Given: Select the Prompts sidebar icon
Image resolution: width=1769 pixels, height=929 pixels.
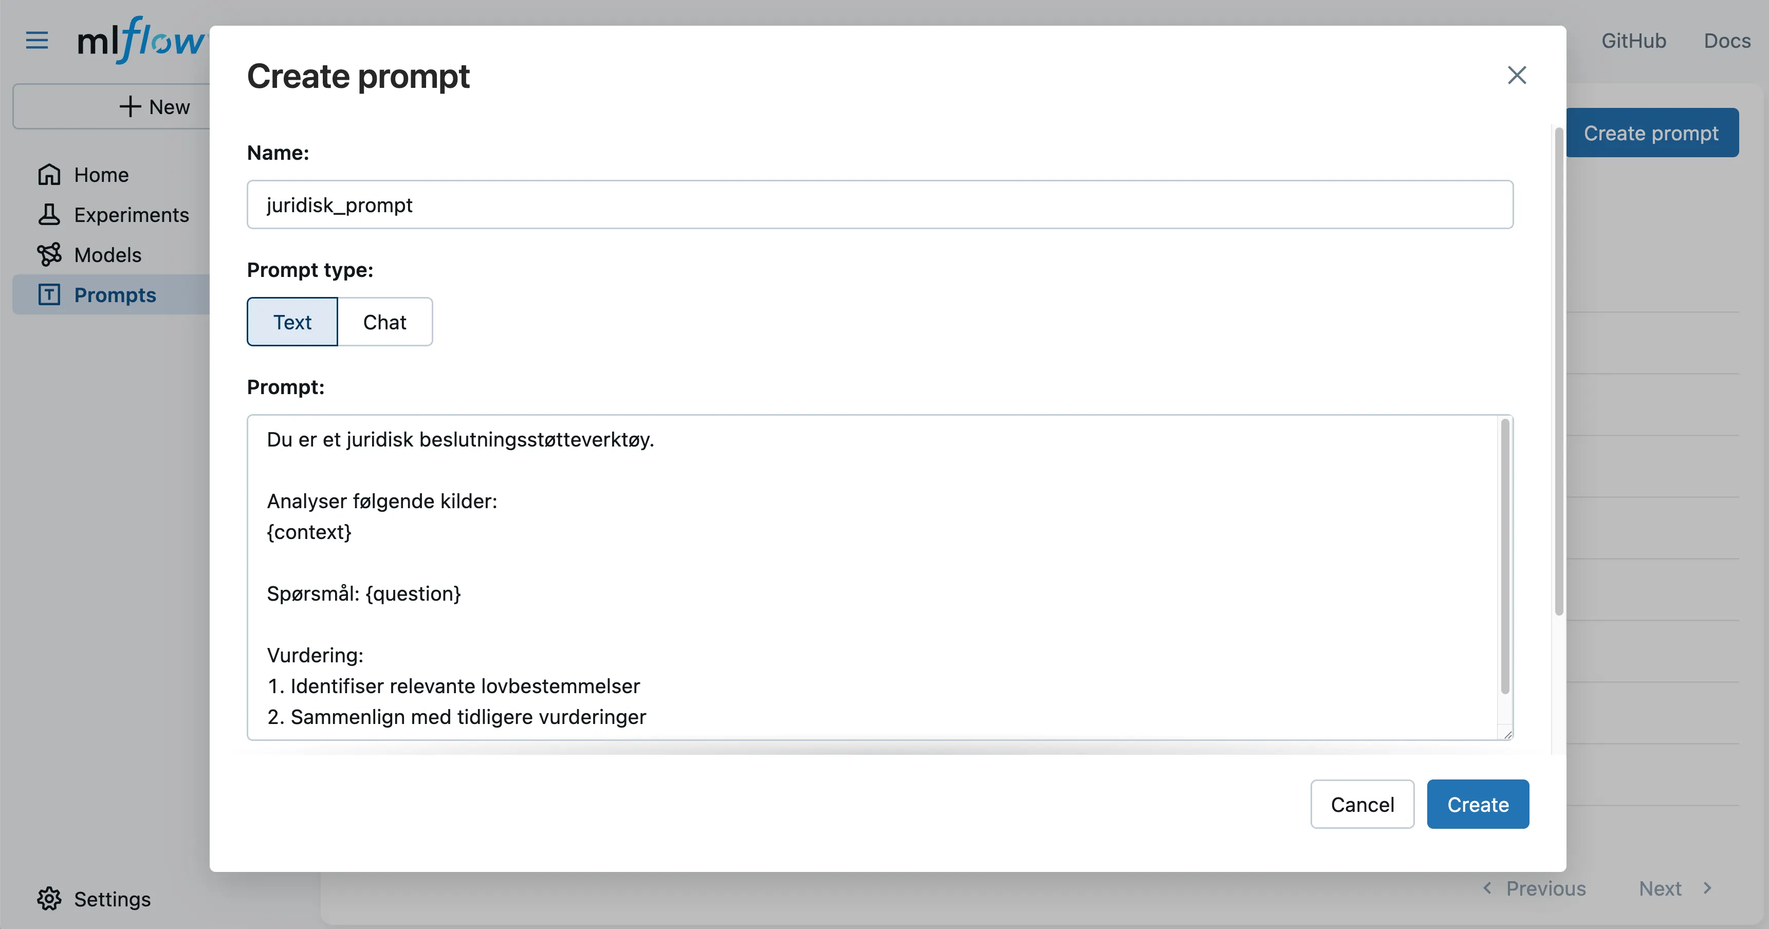Looking at the screenshot, I should (x=49, y=294).
